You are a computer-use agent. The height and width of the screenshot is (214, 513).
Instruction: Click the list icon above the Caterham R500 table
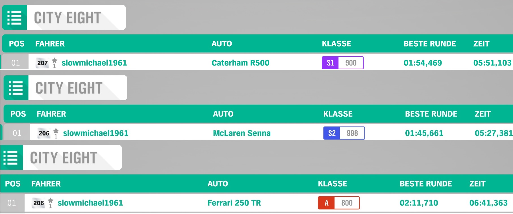click(x=15, y=18)
